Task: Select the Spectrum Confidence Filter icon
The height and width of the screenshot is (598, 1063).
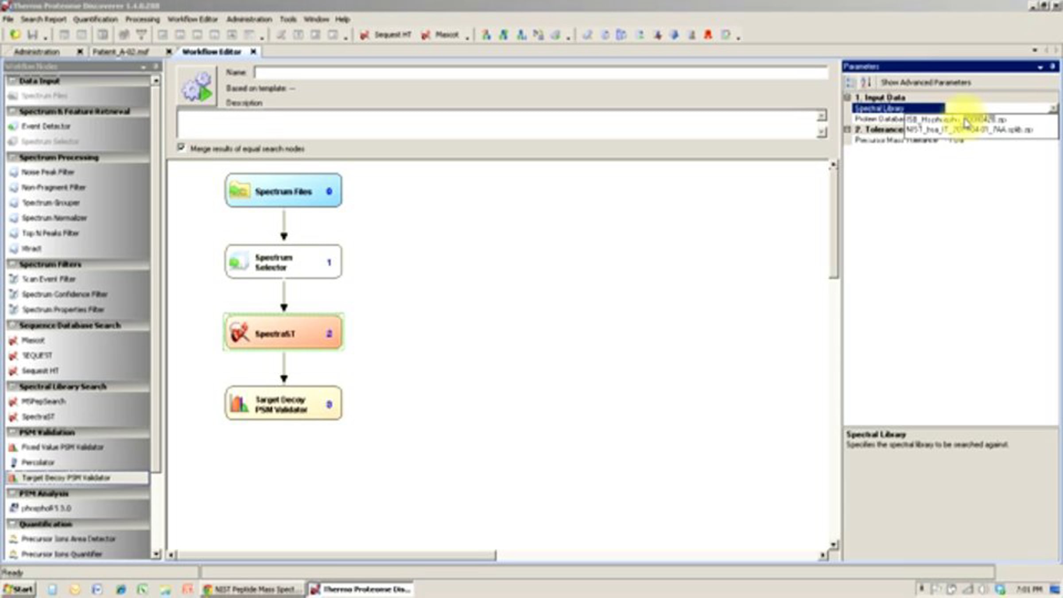Action: coord(14,294)
